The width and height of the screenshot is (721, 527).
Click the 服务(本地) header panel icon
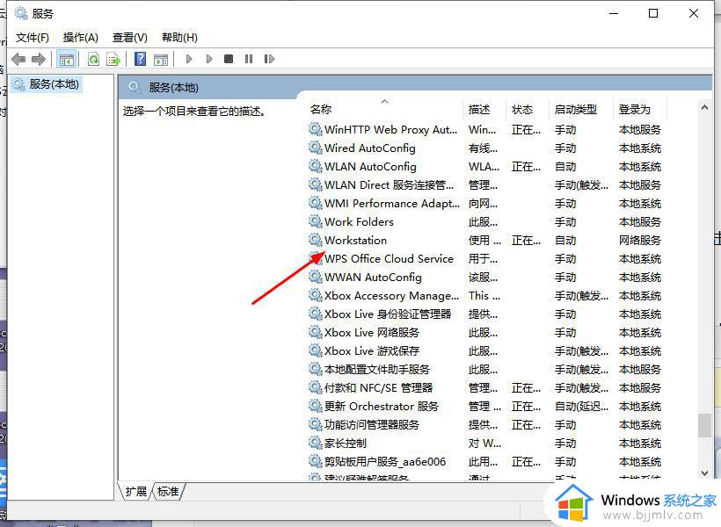pyautogui.click(x=135, y=87)
